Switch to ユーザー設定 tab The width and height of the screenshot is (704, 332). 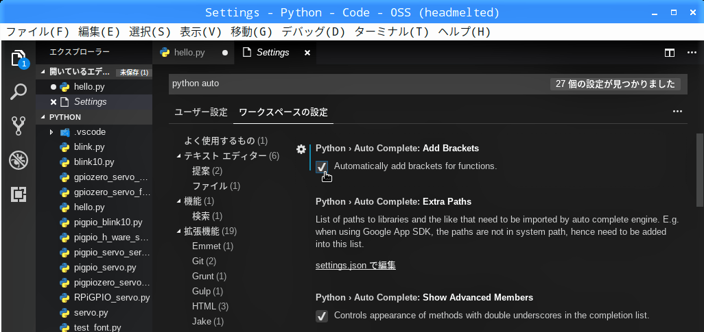(x=201, y=112)
